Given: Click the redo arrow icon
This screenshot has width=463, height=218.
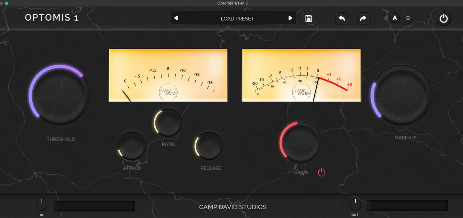Looking at the screenshot, I should [x=363, y=19].
